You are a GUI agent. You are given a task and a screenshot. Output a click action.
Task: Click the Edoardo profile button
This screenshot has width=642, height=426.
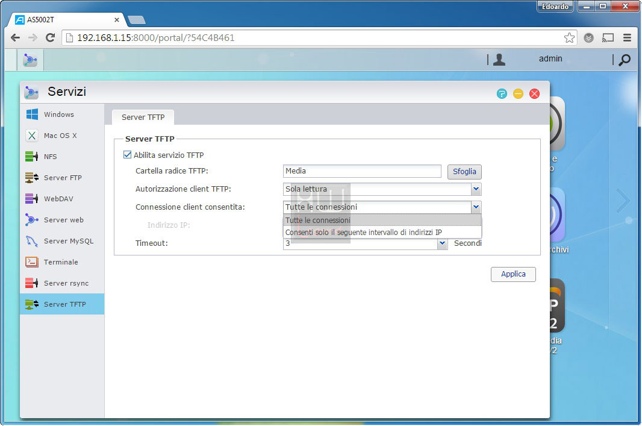click(x=555, y=7)
